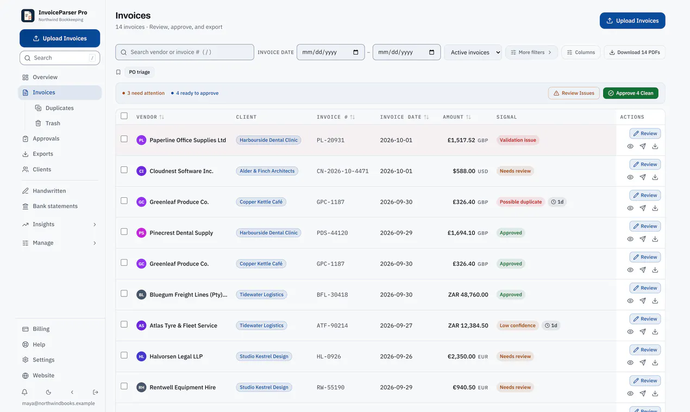Preview the Pinecrest Dental Supply invoice
The image size is (690, 412).
pyautogui.click(x=630, y=239)
